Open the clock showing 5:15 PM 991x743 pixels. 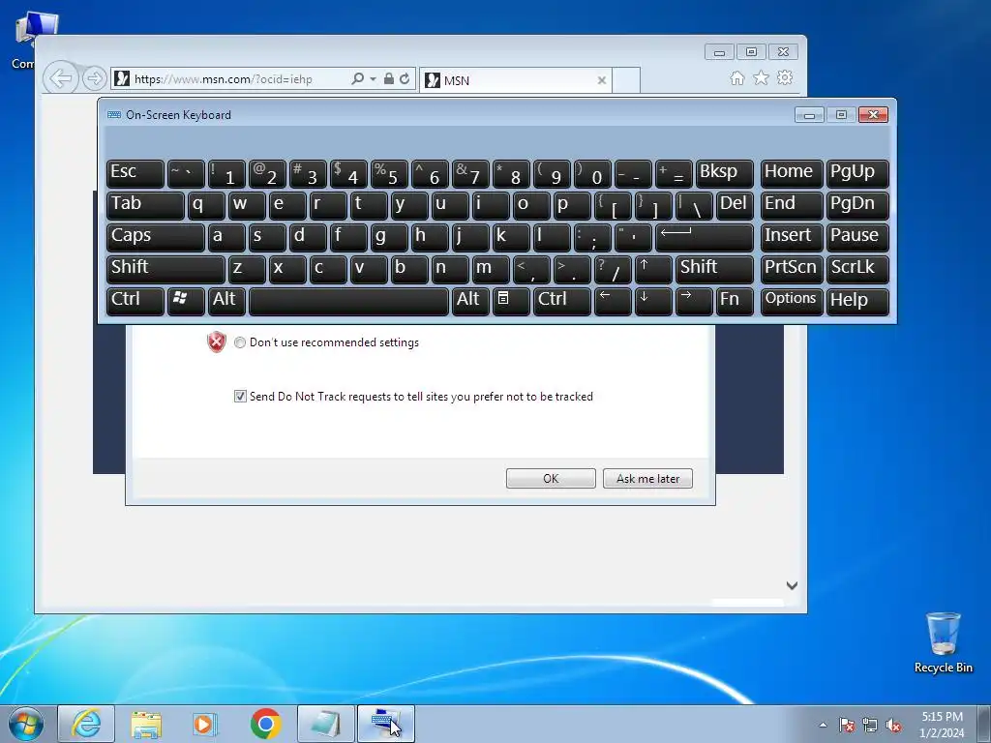coord(942,725)
